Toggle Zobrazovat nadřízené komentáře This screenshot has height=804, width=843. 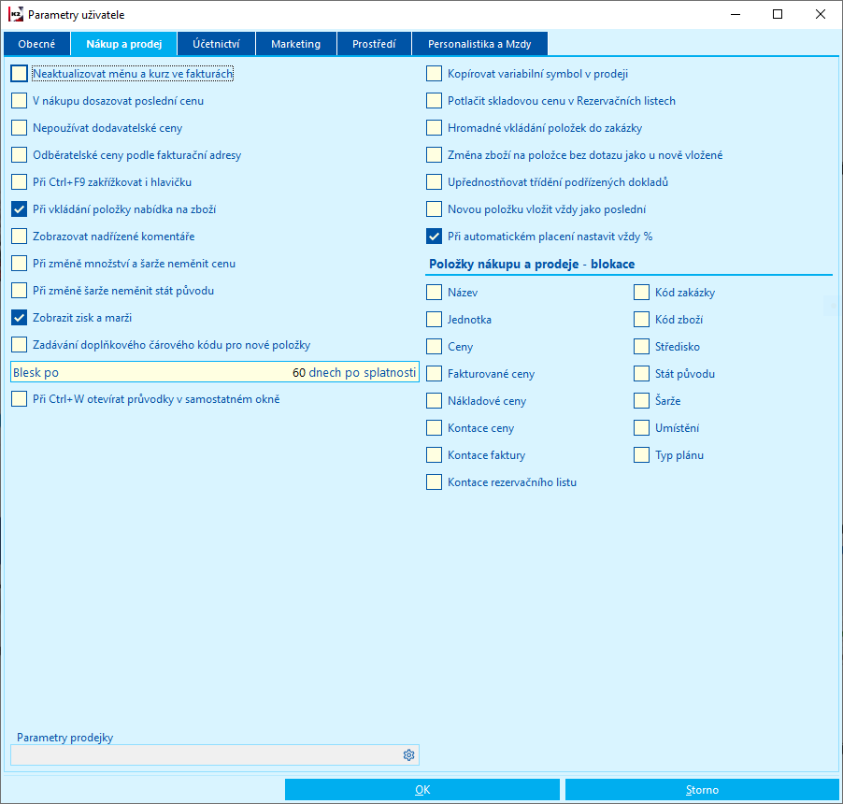[x=20, y=237]
